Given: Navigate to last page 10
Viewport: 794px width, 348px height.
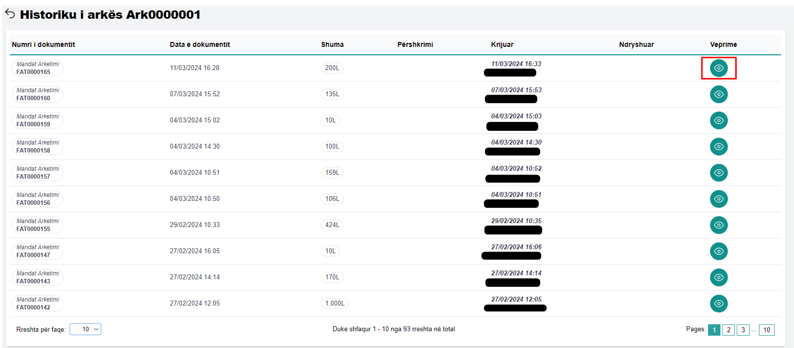Looking at the screenshot, I should [x=766, y=330].
